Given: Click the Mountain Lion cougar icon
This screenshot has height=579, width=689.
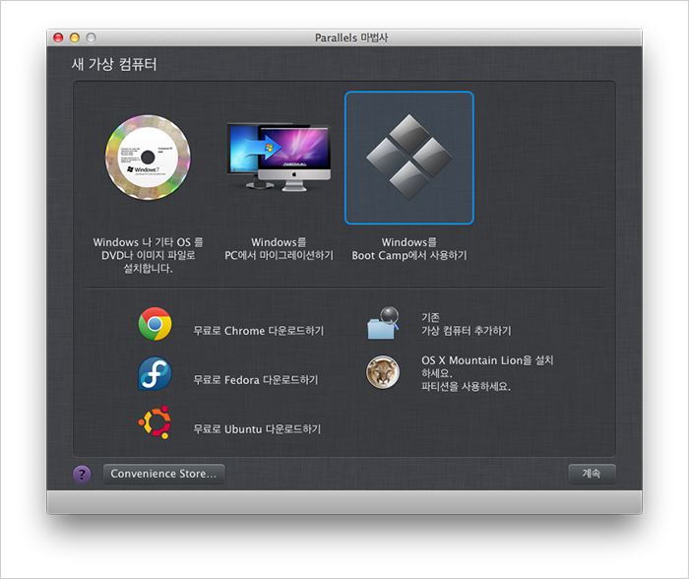Looking at the screenshot, I should pos(383,373).
